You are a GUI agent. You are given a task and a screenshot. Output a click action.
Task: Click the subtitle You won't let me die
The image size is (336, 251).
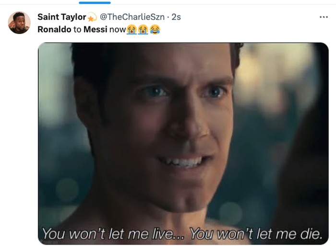(256, 234)
